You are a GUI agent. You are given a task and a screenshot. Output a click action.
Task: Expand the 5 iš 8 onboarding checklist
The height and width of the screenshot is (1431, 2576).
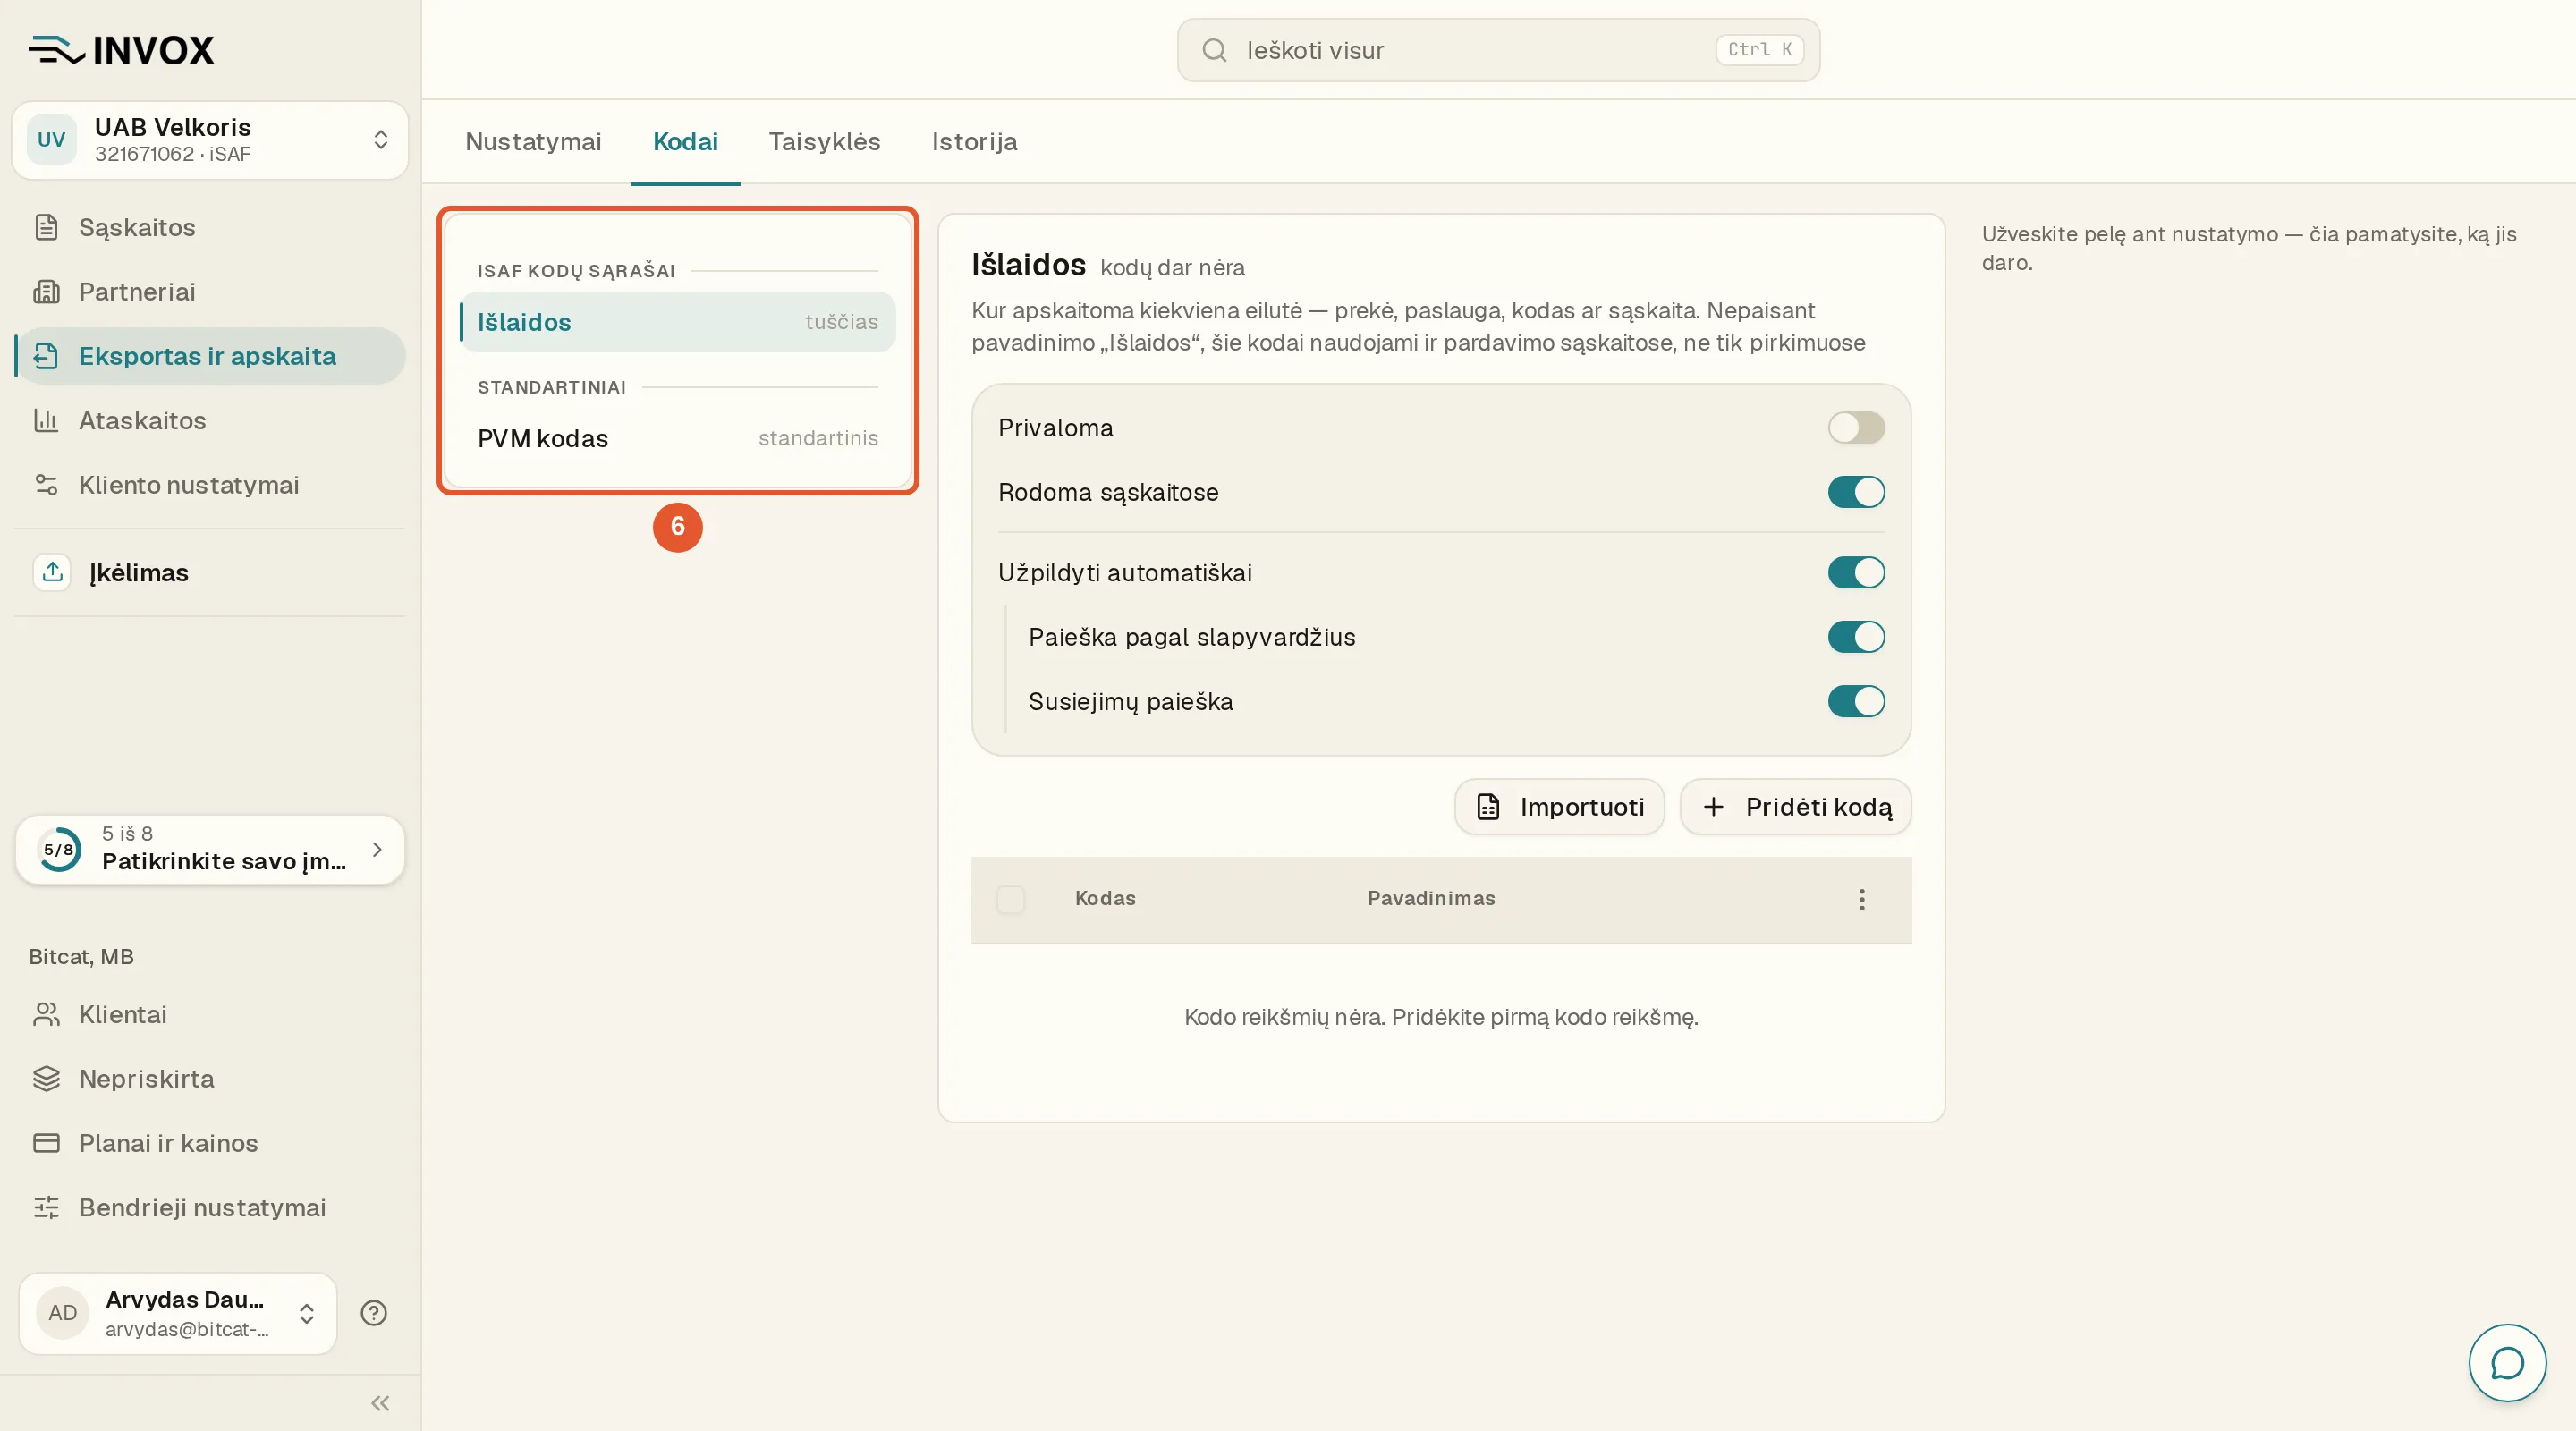(x=210, y=849)
